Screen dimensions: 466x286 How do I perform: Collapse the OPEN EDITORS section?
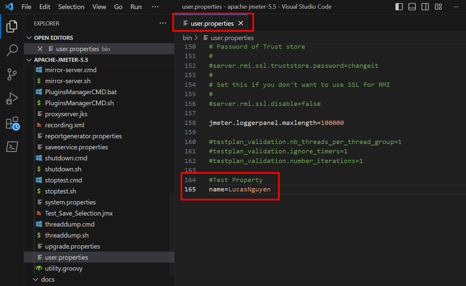(29, 38)
